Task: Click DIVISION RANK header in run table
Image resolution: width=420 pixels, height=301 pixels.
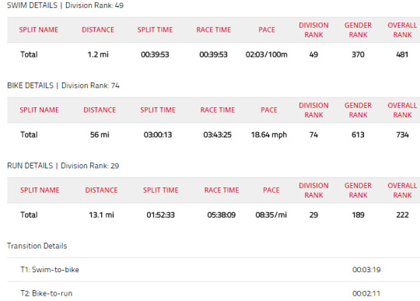Action: pyautogui.click(x=313, y=191)
